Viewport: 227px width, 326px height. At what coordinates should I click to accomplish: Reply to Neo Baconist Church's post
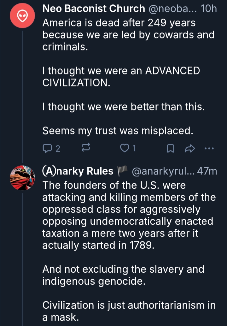coord(47,148)
